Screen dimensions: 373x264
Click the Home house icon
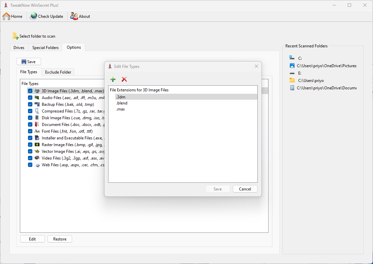pos(6,16)
